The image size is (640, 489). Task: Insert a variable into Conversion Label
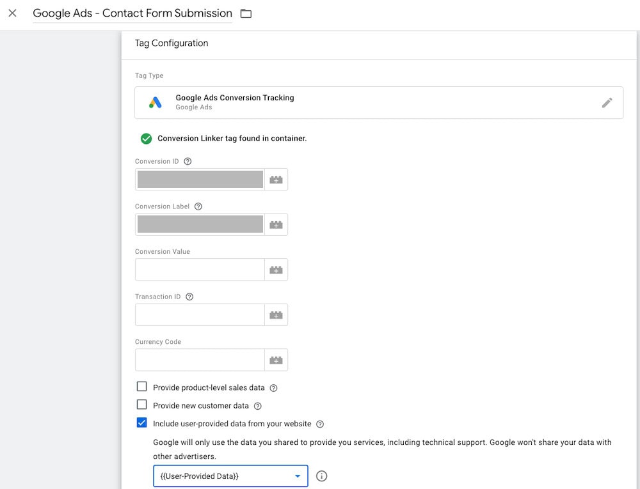coord(276,225)
